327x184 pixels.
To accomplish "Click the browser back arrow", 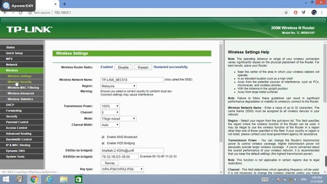I will click(5, 12).
